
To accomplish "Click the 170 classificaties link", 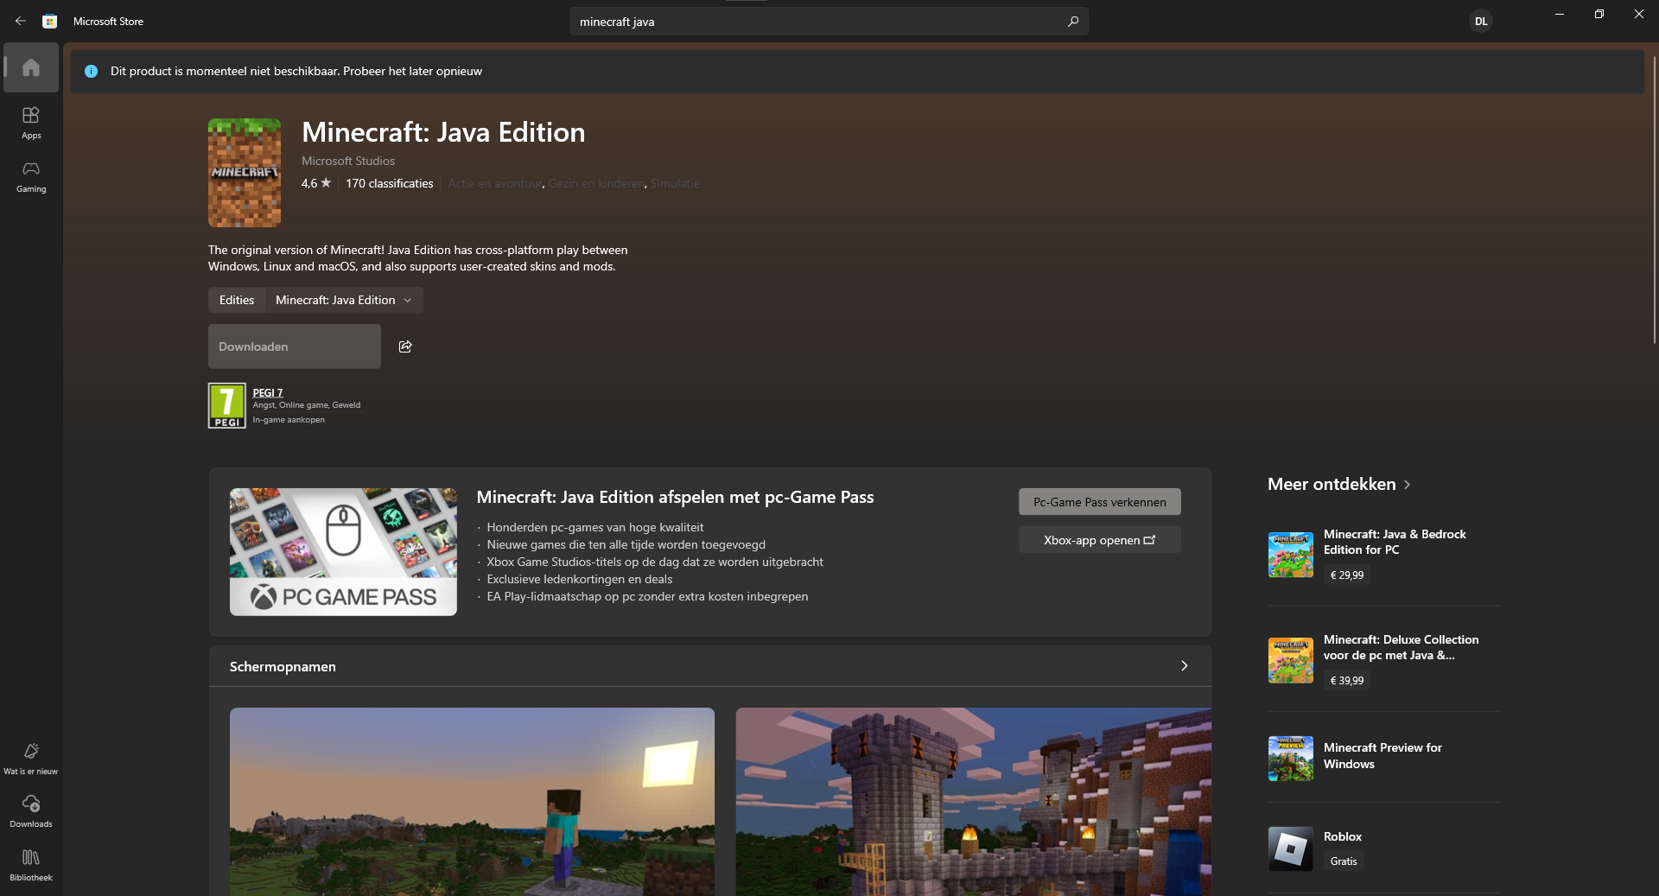I will pyautogui.click(x=390, y=183).
